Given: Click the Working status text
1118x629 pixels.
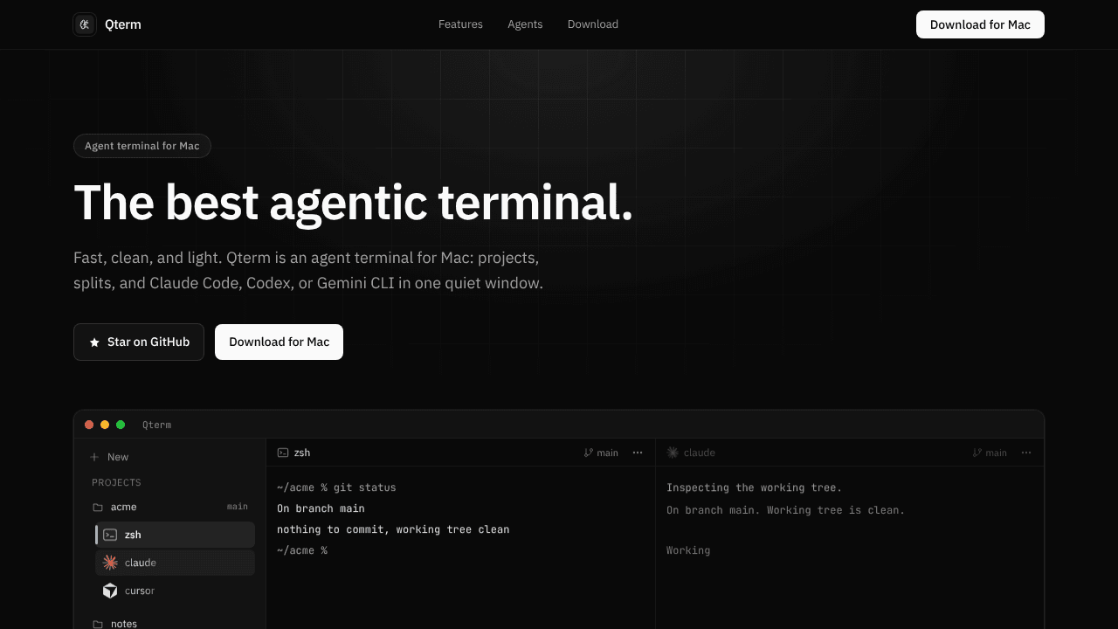Looking at the screenshot, I should click(x=688, y=550).
